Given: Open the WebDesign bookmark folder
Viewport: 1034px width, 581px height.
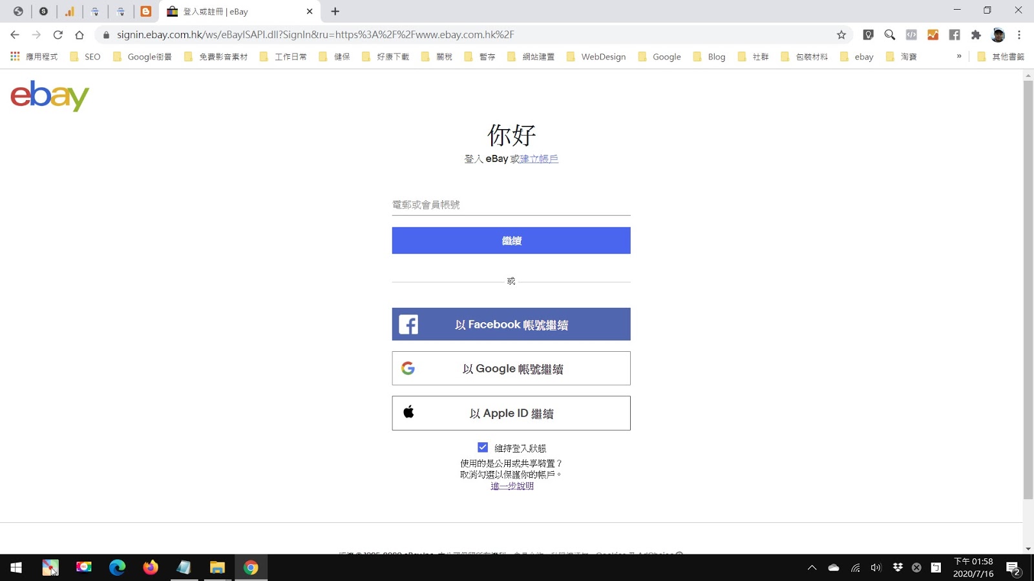Looking at the screenshot, I should click(x=596, y=57).
